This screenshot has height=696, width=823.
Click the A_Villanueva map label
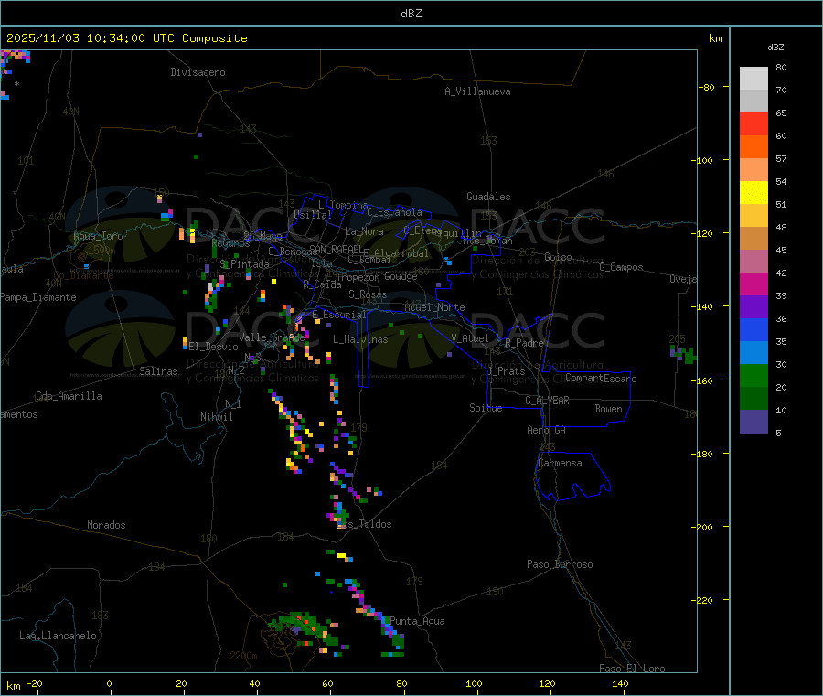477,91
